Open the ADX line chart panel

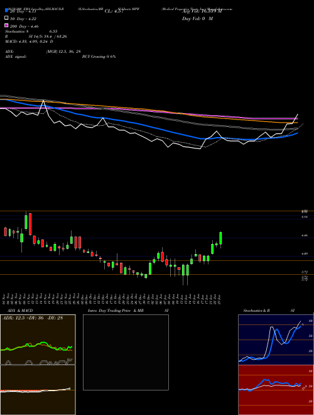(x=38, y=340)
